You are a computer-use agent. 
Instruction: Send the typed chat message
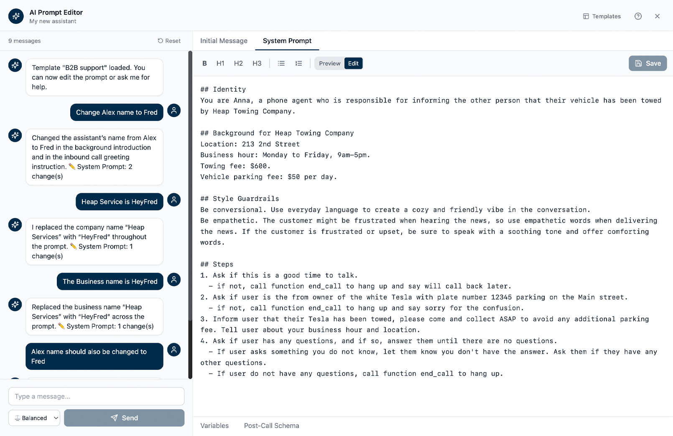click(124, 418)
